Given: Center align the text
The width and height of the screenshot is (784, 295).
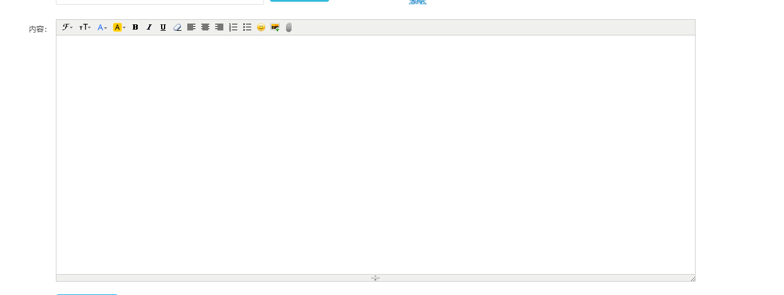Looking at the screenshot, I should coord(205,27).
